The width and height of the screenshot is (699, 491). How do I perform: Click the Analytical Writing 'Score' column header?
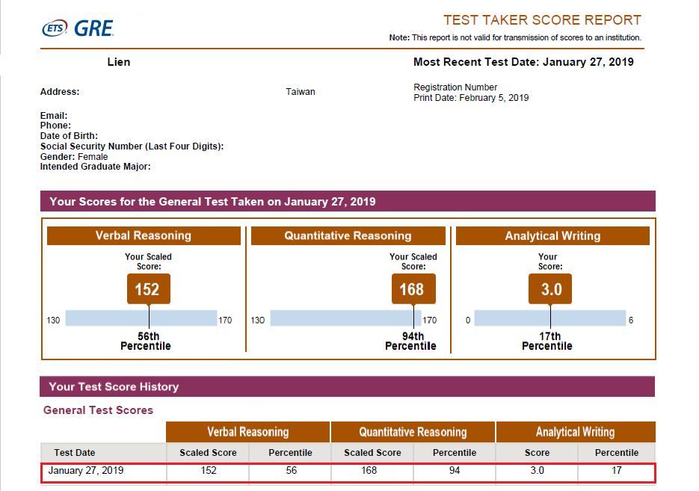click(x=537, y=453)
